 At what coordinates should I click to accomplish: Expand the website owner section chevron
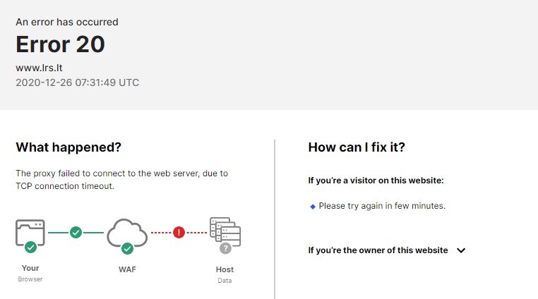click(461, 250)
